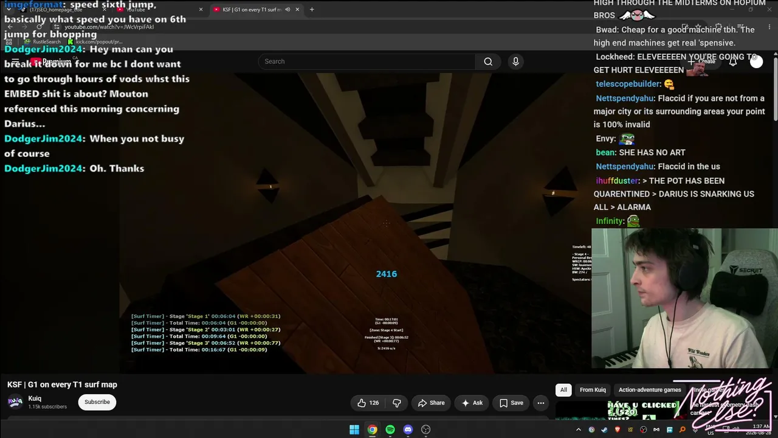Expand the browser tab search dropdown
Image resolution: width=778 pixels, height=438 pixels.
(x=9, y=10)
